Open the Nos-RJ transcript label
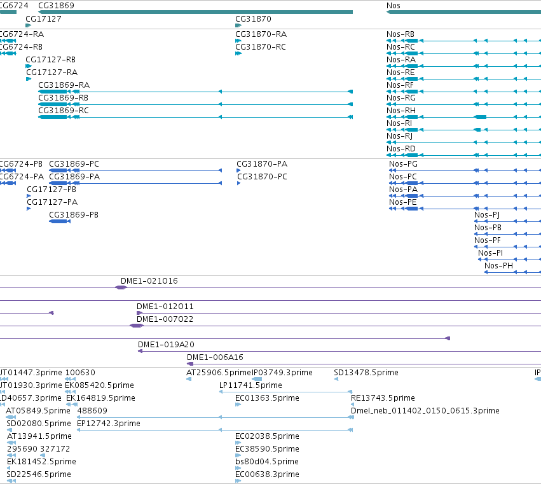541x484 pixels. pos(399,136)
